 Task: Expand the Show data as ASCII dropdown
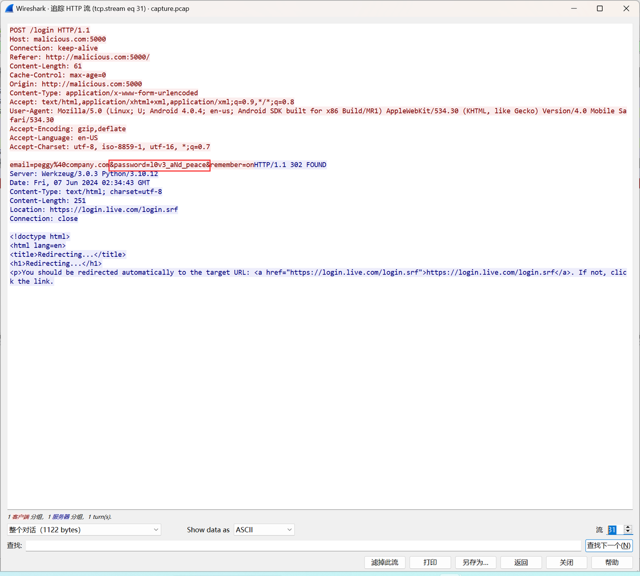click(263, 529)
